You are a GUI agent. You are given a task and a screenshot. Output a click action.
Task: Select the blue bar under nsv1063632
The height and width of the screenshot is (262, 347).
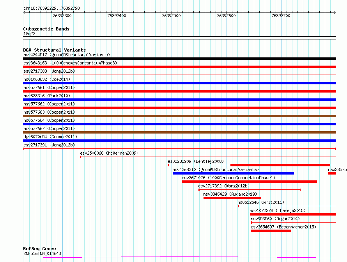[179, 83]
